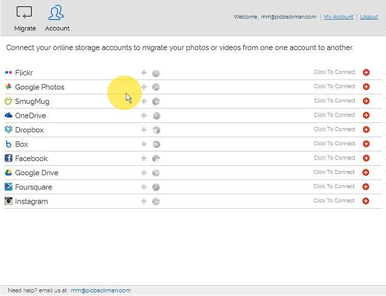Click the gray pie icon beside Foursquare
The height and width of the screenshot is (296, 386).
coord(156,187)
